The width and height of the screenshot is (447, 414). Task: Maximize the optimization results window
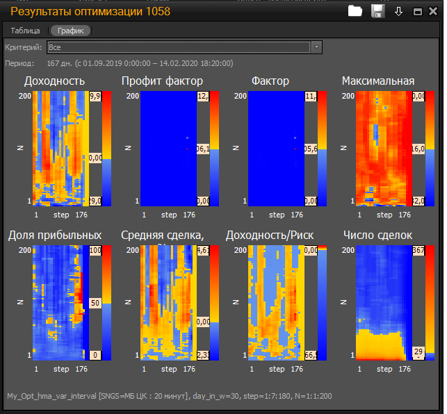pos(418,12)
